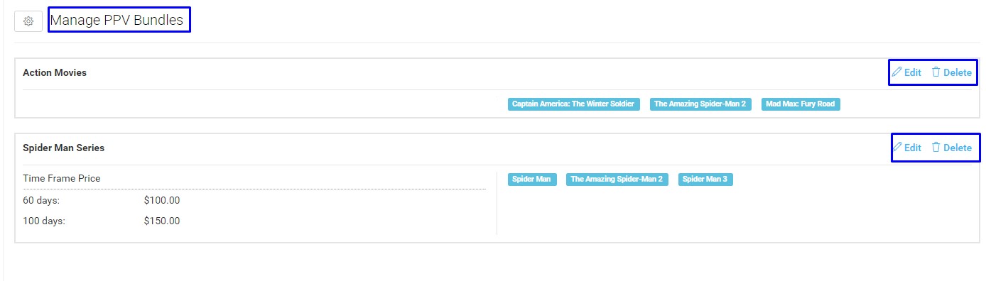Click trash icon for Spider Man Series

pyautogui.click(x=936, y=148)
